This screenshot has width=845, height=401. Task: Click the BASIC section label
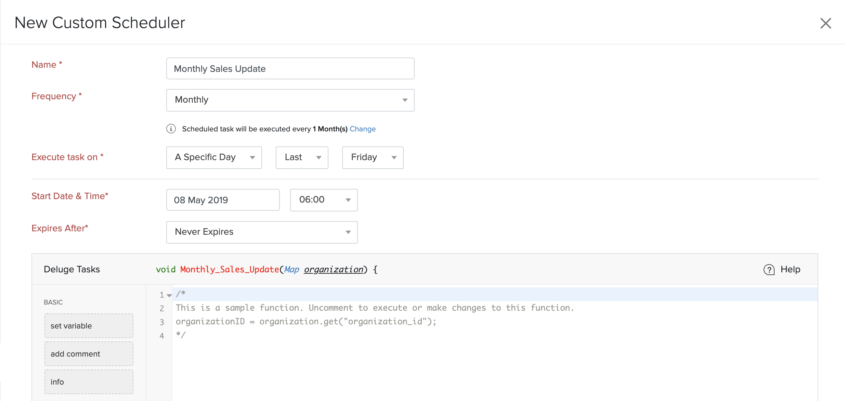coord(53,302)
